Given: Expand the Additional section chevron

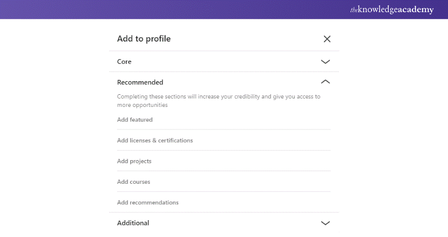Looking at the screenshot, I should [325, 223].
